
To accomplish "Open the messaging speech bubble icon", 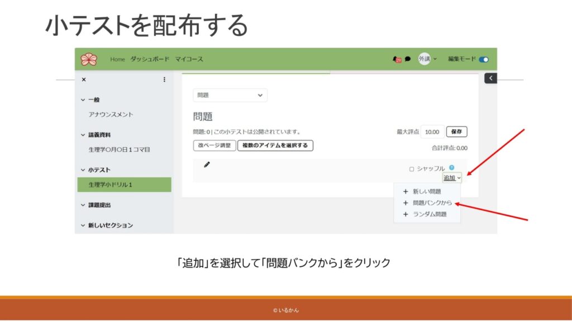I will [x=408, y=59].
